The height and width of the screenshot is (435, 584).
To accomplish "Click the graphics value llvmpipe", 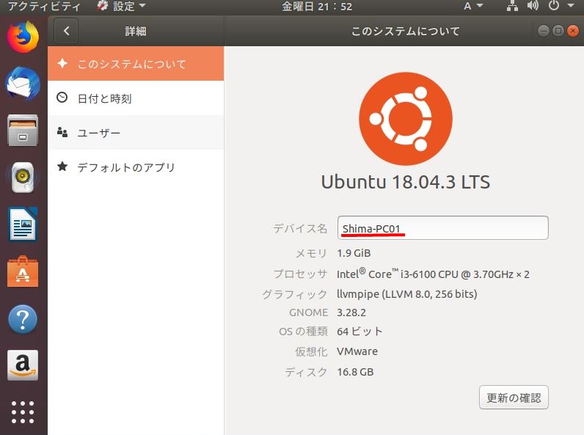I will pos(407,294).
